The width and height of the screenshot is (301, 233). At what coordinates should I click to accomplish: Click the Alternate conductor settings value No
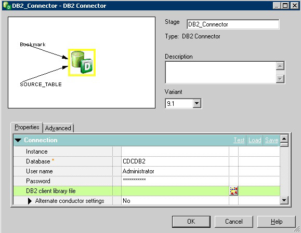175,201
